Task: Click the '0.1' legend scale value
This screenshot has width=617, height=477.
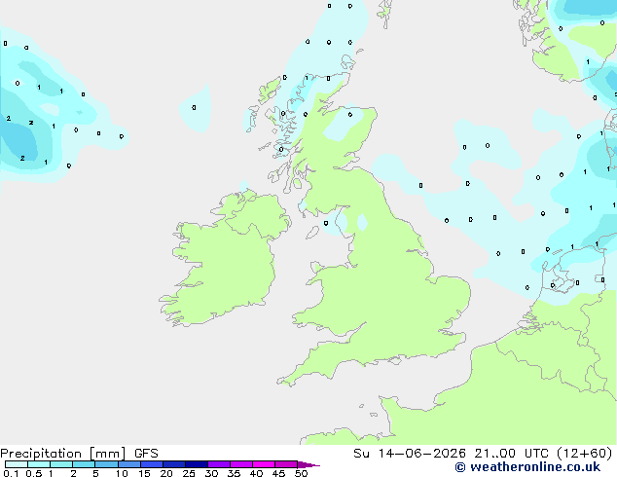Action: (11, 473)
